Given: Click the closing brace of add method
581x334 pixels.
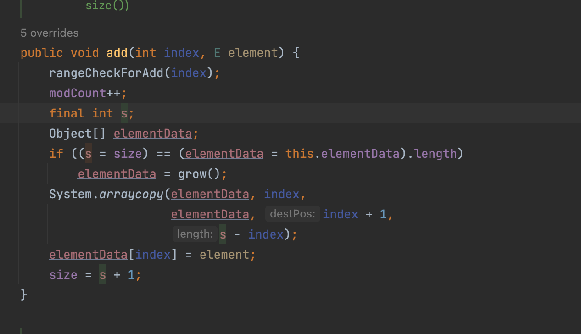Looking at the screenshot, I should (24, 295).
